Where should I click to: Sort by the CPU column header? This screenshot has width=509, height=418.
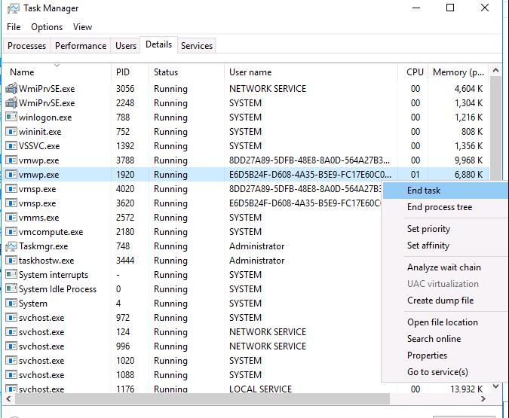[x=415, y=72]
